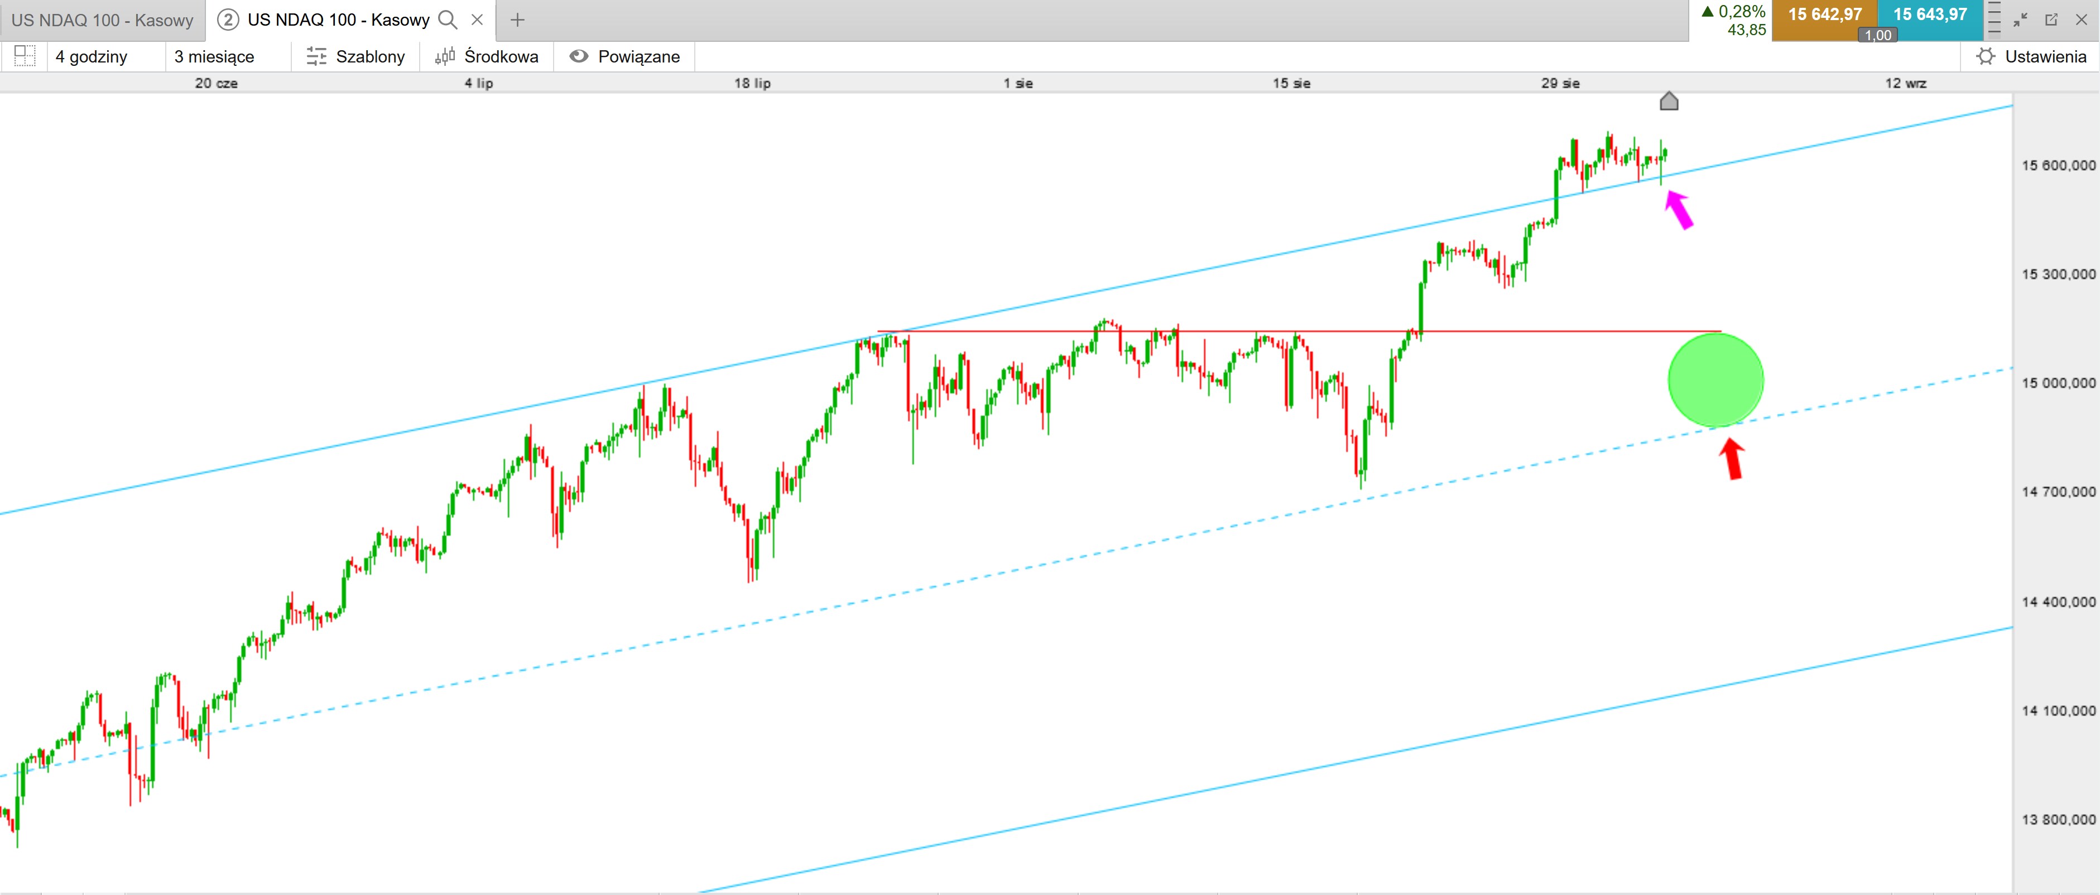Switch to the first inactive US NDAQ 100 tab
Image resolution: width=2100 pixels, height=895 pixels.
[x=102, y=21]
